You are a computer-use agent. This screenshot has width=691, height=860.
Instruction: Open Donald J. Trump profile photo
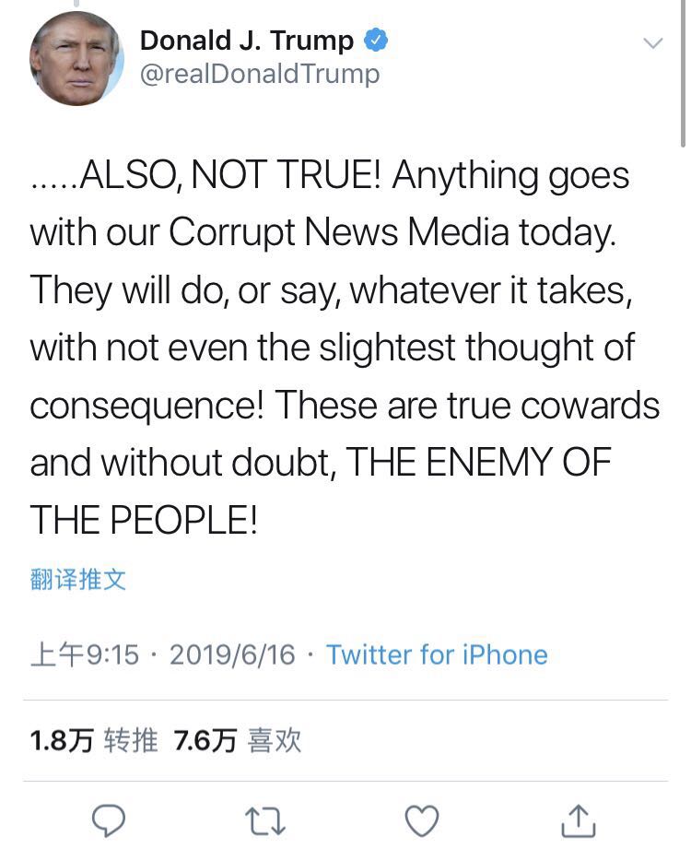pos(76,58)
